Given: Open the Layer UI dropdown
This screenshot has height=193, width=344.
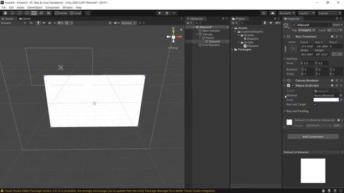Looking at the screenshot, I should pos(334,30).
